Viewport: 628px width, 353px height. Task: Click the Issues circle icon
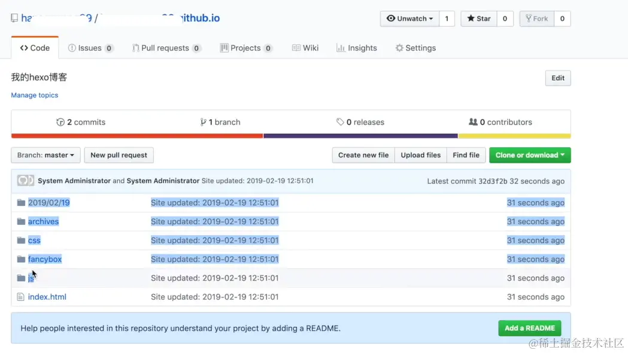coord(72,48)
